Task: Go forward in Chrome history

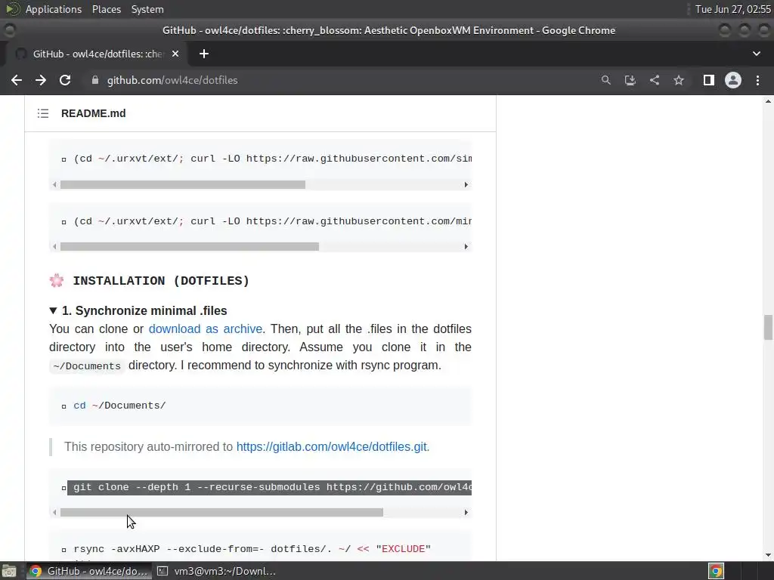Action: [41, 80]
